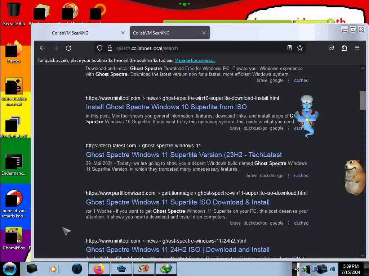Screen dimensions: 369x276
Task: Click the hamster character on screen
Action: pyautogui.click(x=355, y=177)
